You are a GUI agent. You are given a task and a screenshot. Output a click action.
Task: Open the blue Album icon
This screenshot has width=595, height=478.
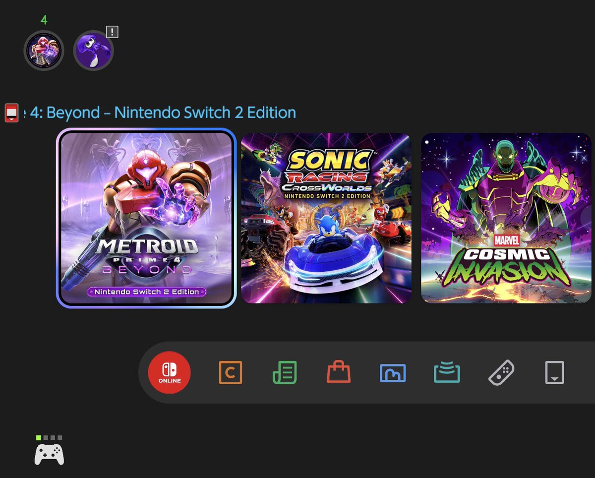pyautogui.click(x=393, y=373)
